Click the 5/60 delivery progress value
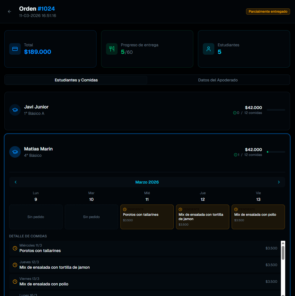The width and height of the screenshot is (295, 296). [x=127, y=52]
